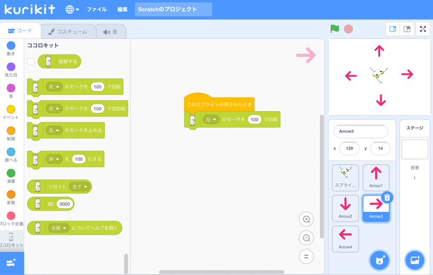Click the green flag to run
Image resolution: width=433 pixels, height=275 pixels.
click(x=334, y=29)
